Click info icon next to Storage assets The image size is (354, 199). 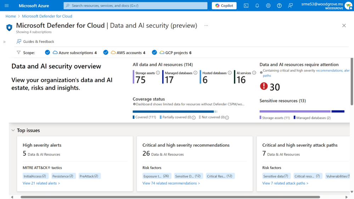pos(158,73)
